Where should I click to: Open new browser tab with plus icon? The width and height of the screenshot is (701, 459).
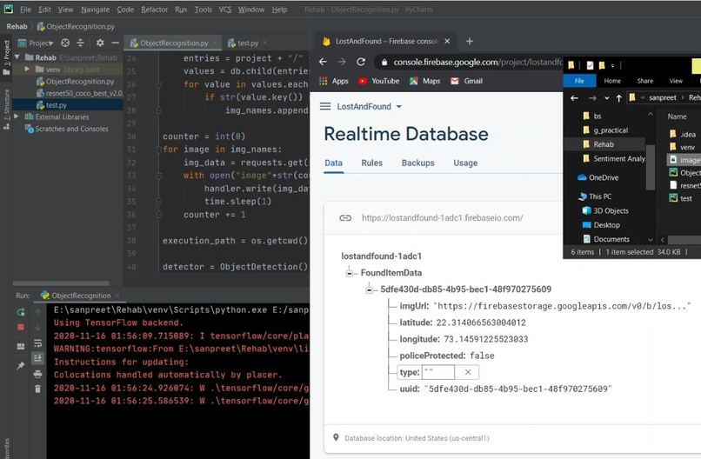(470, 41)
